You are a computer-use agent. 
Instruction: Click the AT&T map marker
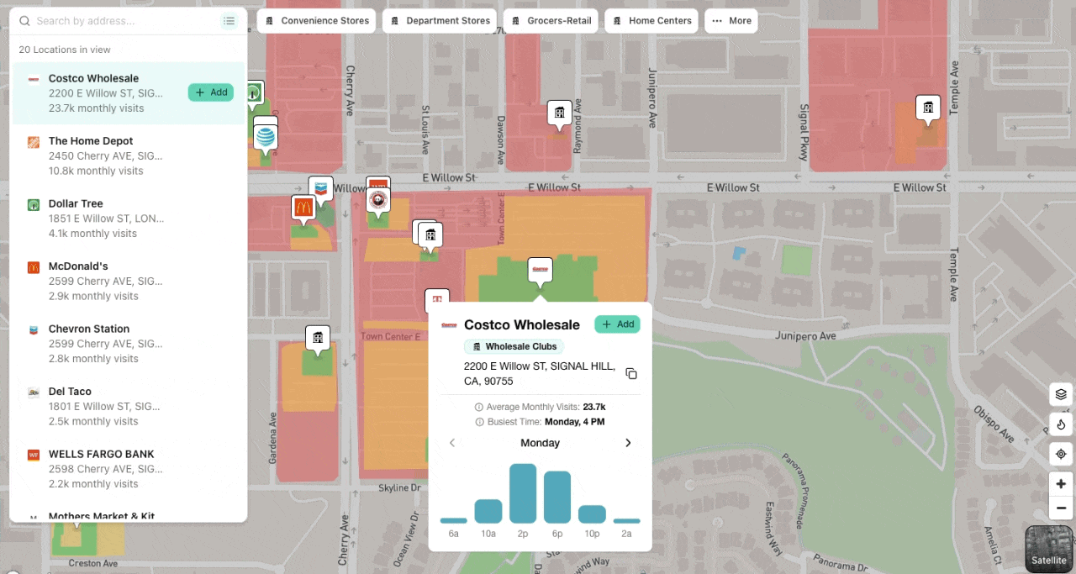(266, 137)
